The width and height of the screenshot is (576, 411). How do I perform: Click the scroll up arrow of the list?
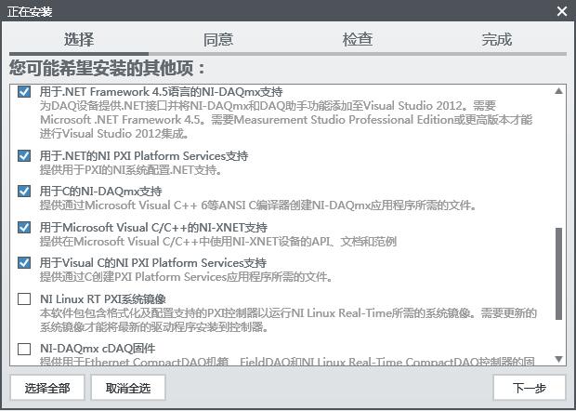558,91
